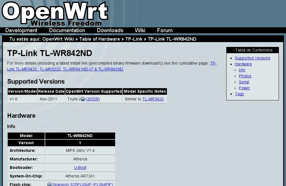Click the System-On-Chip row label
Image resolution: width=286 pixels, height=186 pixels.
[26, 176]
